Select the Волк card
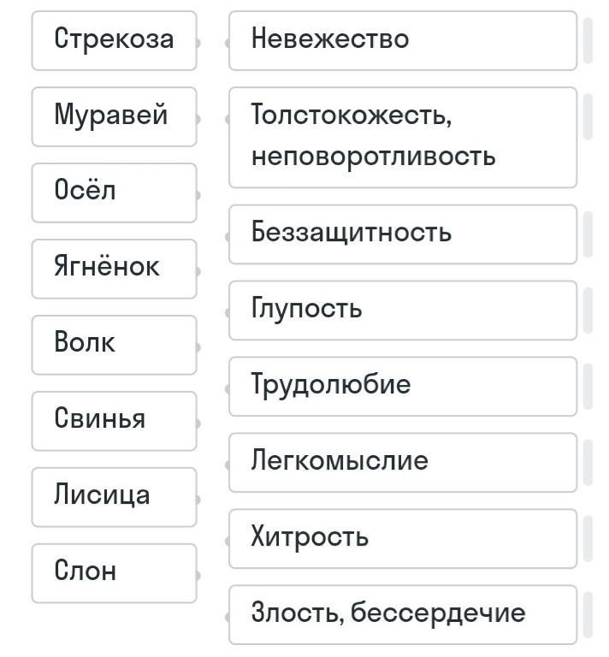The image size is (609, 657). point(114,345)
